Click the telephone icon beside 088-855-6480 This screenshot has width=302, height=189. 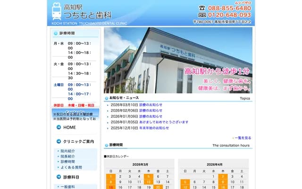pyautogui.click(x=202, y=8)
